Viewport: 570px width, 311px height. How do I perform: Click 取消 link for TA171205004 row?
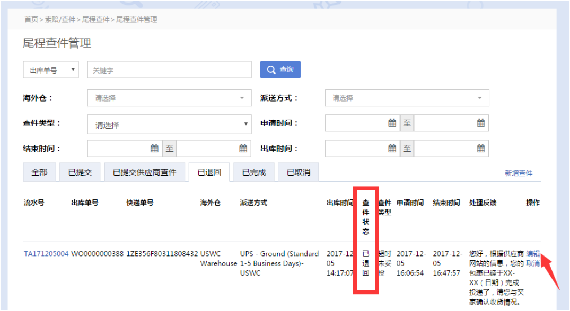(x=533, y=263)
